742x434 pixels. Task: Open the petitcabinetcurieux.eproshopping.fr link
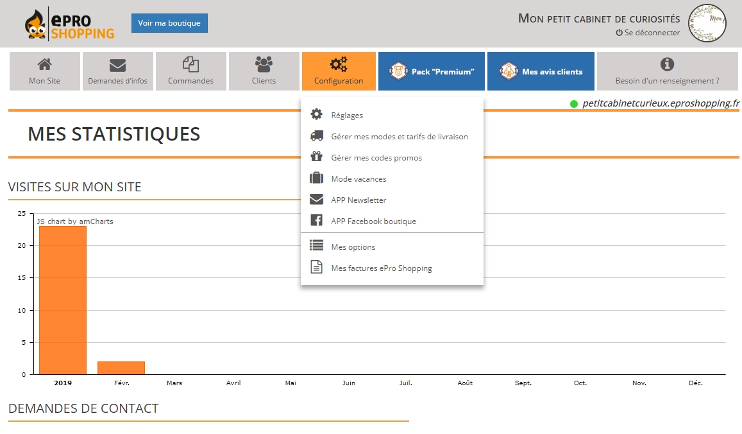click(x=661, y=103)
